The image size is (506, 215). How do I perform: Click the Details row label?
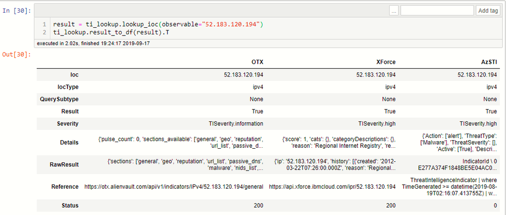pos(70,142)
